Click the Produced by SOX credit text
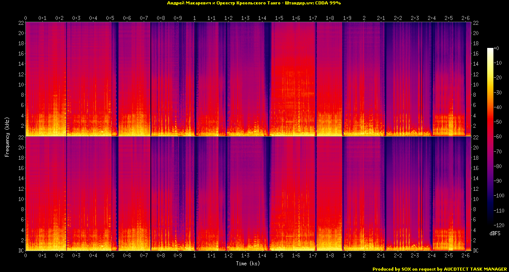The image size is (509, 272). (391, 269)
